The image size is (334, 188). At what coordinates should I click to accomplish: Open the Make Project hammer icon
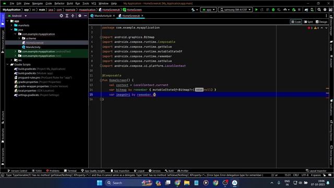click(193, 9)
